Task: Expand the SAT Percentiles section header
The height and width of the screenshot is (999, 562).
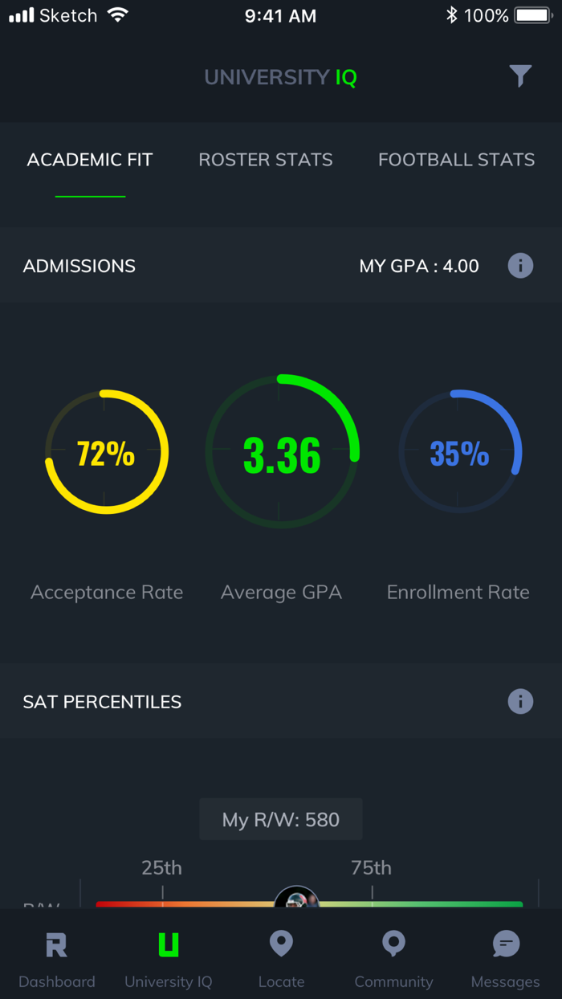Action: coord(102,701)
